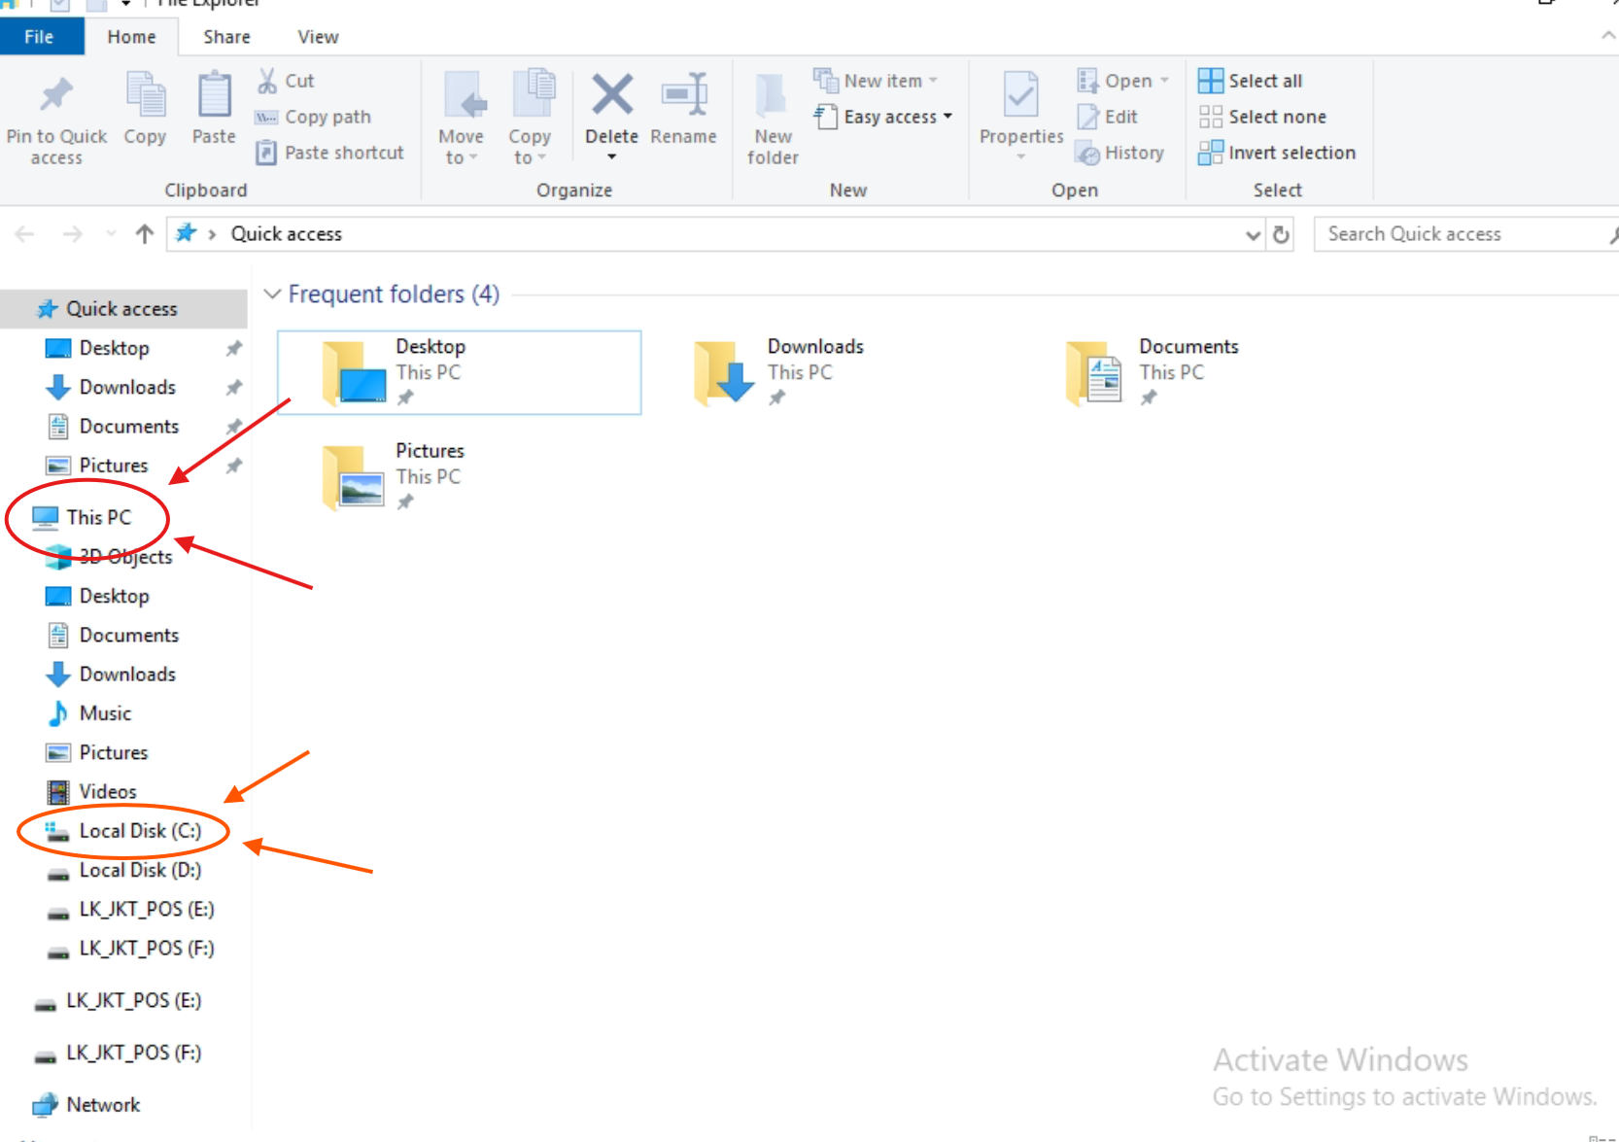Click the Quick access address bar path
This screenshot has width=1619, height=1142.
click(287, 234)
